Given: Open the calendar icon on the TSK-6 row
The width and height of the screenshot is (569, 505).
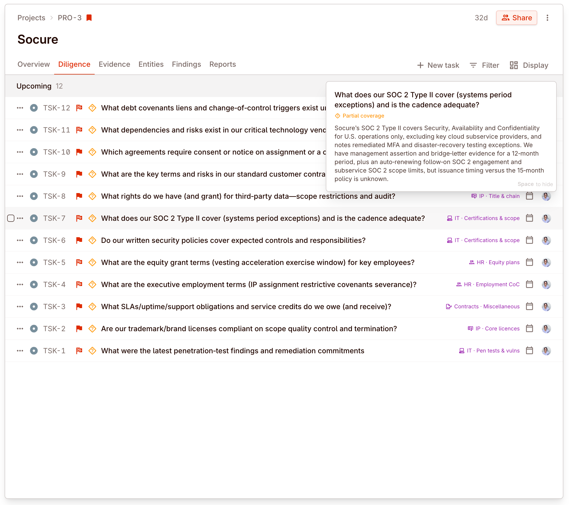Looking at the screenshot, I should coord(529,240).
